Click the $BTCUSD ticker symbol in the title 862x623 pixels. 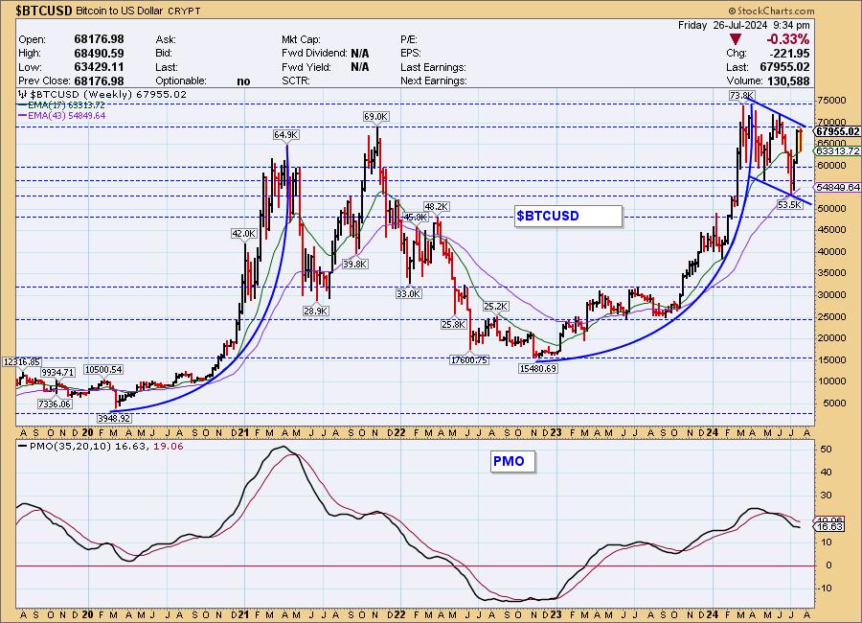click(44, 11)
